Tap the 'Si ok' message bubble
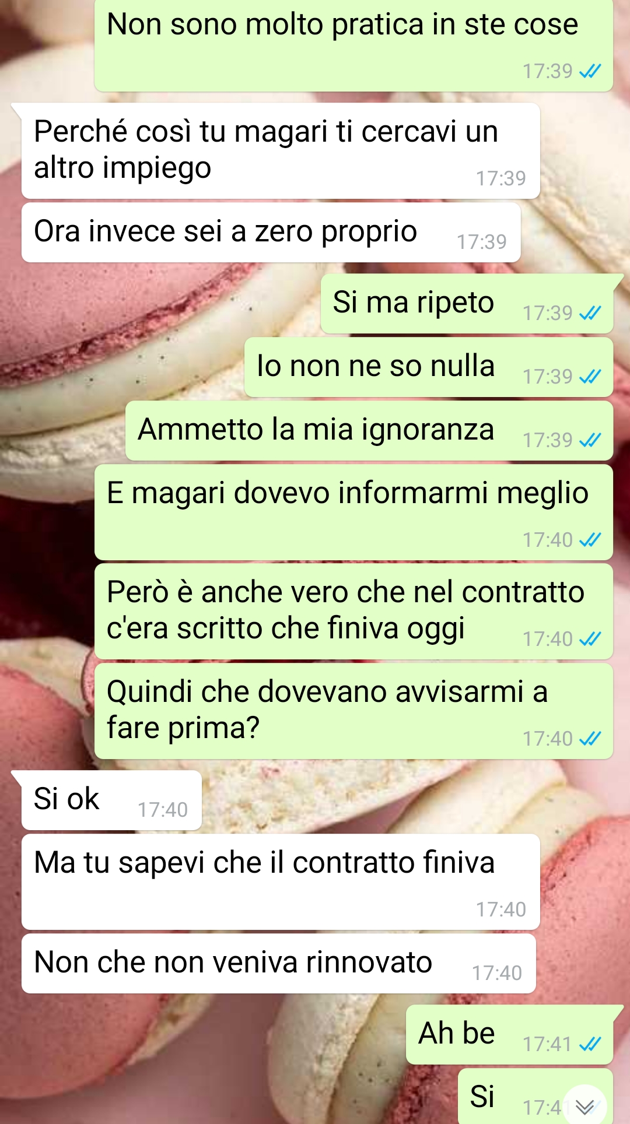Image resolution: width=630 pixels, height=1124 pixels. point(111,800)
